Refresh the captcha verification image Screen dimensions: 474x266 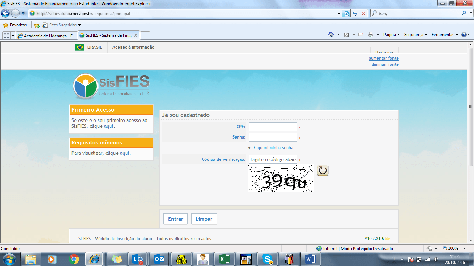322,170
